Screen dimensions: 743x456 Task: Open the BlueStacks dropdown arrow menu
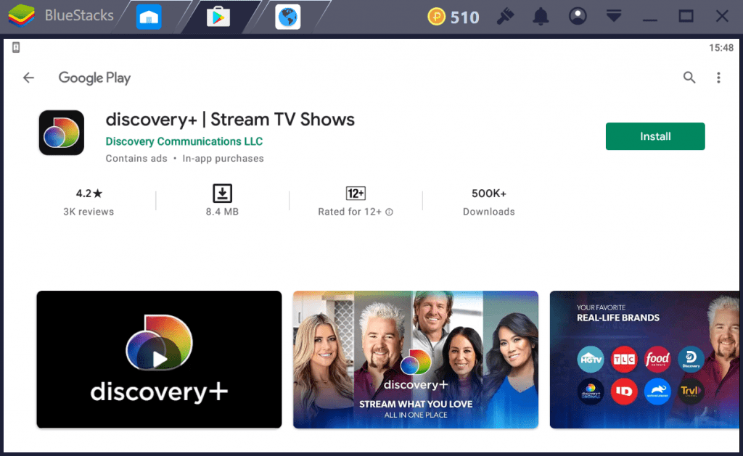pyautogui.click(x=614, y=15)
